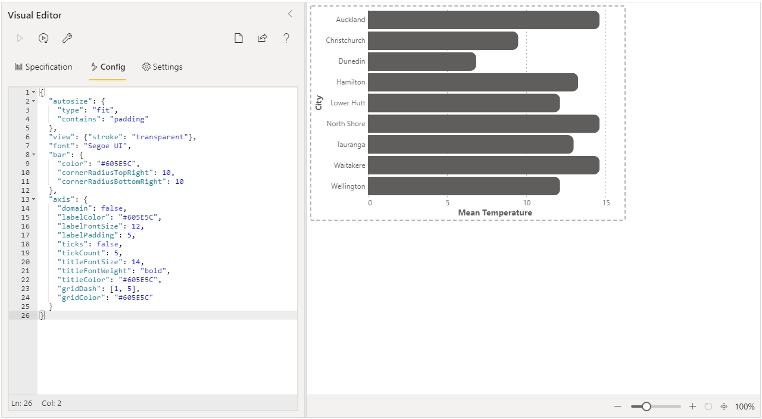
Task: Open the Settings tab
Action: tap(162, 67)
